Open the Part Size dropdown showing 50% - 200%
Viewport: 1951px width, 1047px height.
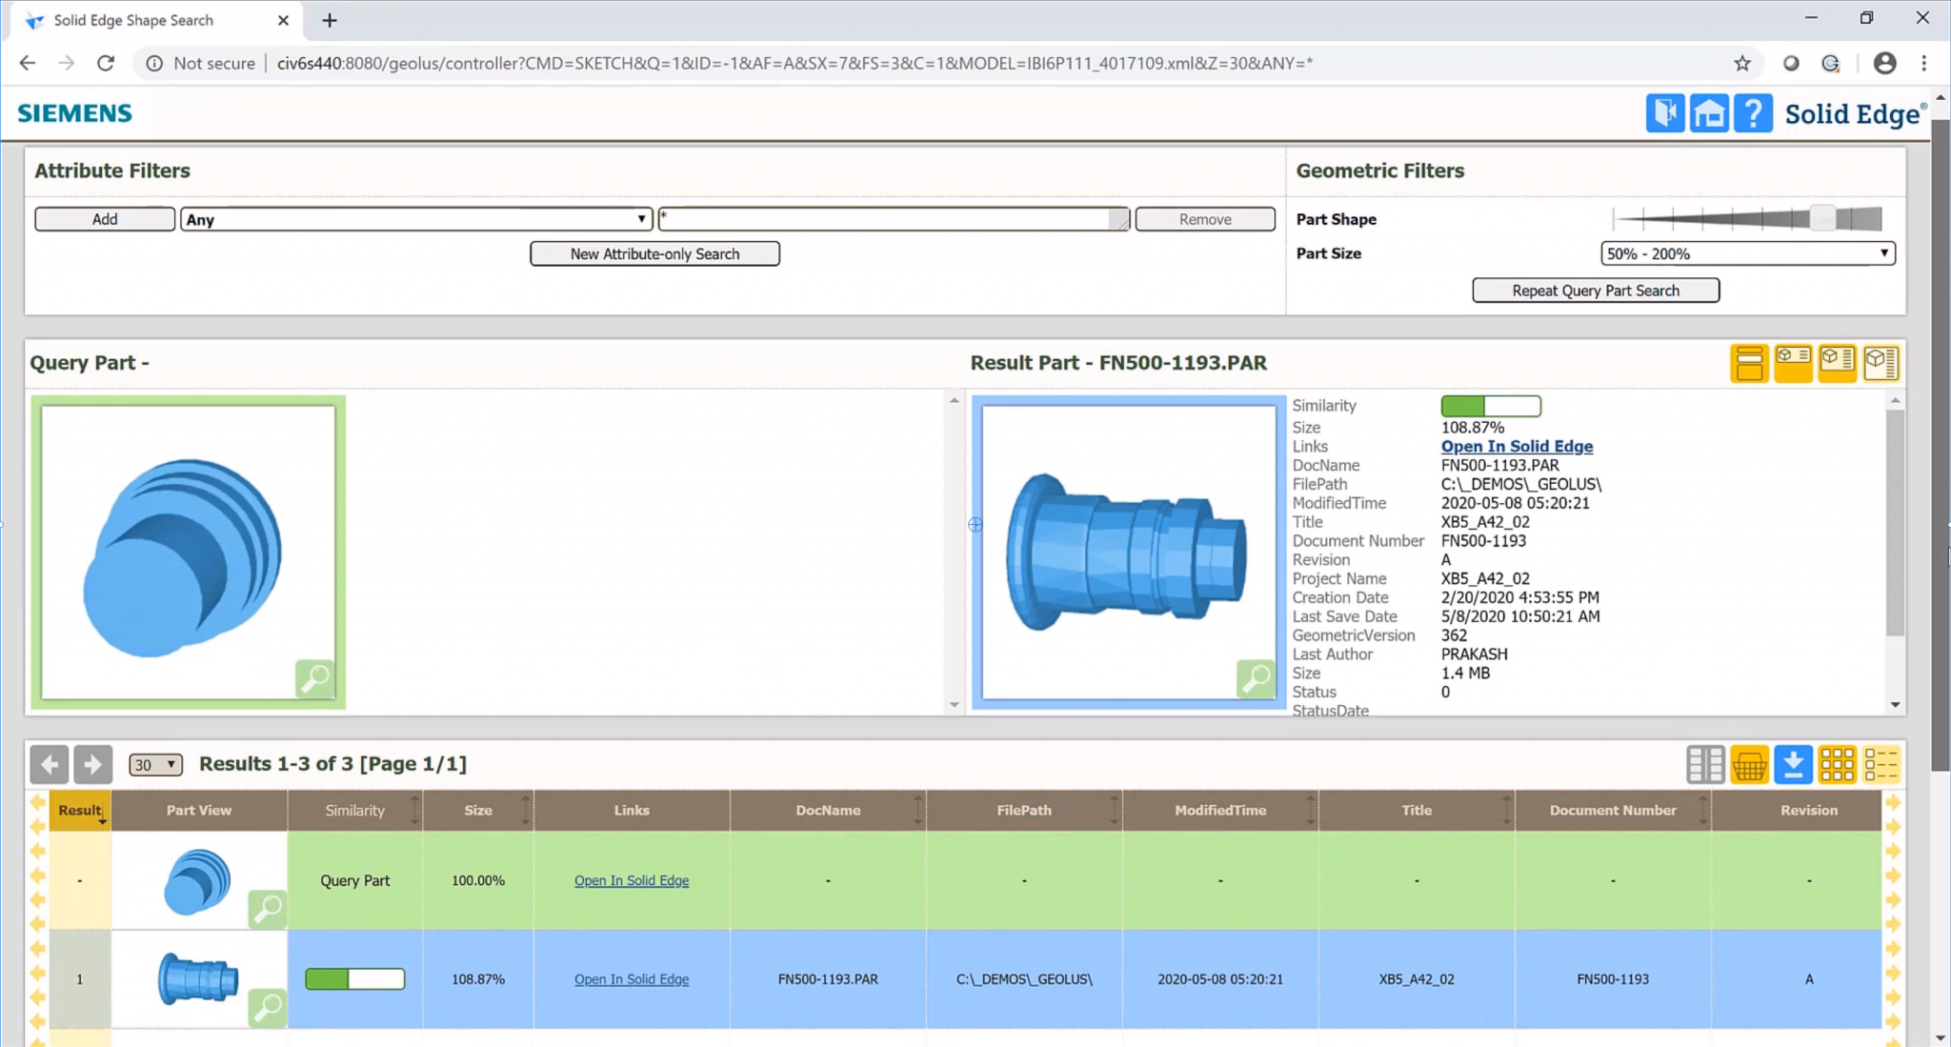click(1745, 252)
